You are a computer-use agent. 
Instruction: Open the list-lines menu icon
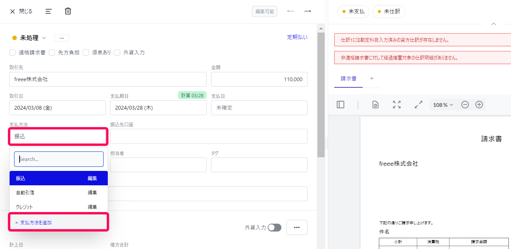(48, 11)
